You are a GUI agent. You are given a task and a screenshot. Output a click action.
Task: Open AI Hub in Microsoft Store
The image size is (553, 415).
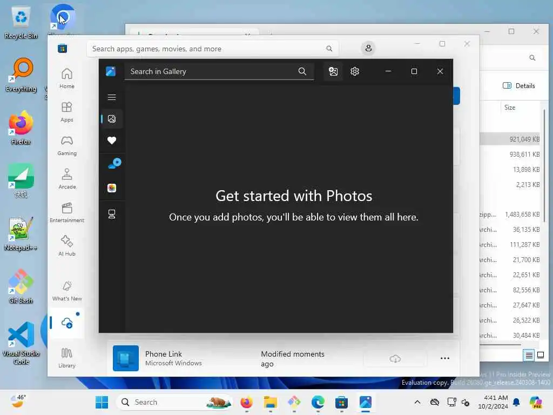tap(66, 246)
